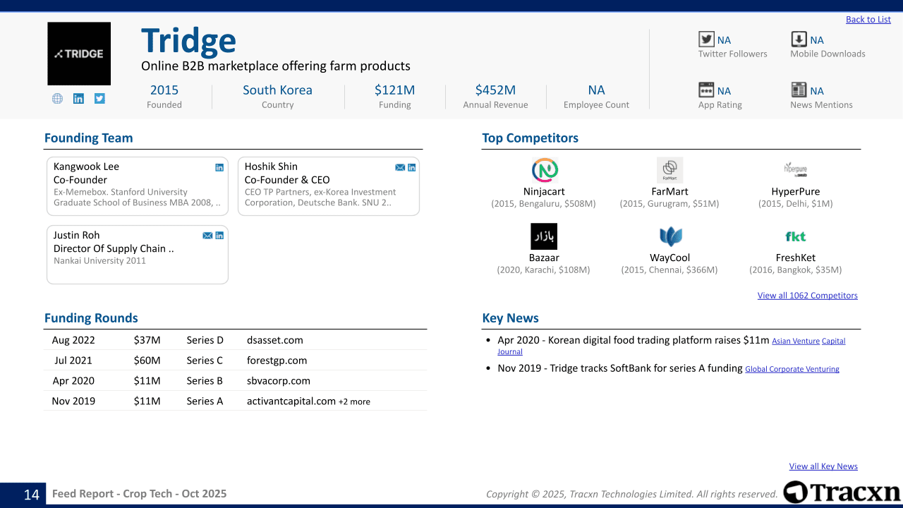Click Justin Roh's email icon
Viewport: 903px width, 508px height.
point(207,236)
